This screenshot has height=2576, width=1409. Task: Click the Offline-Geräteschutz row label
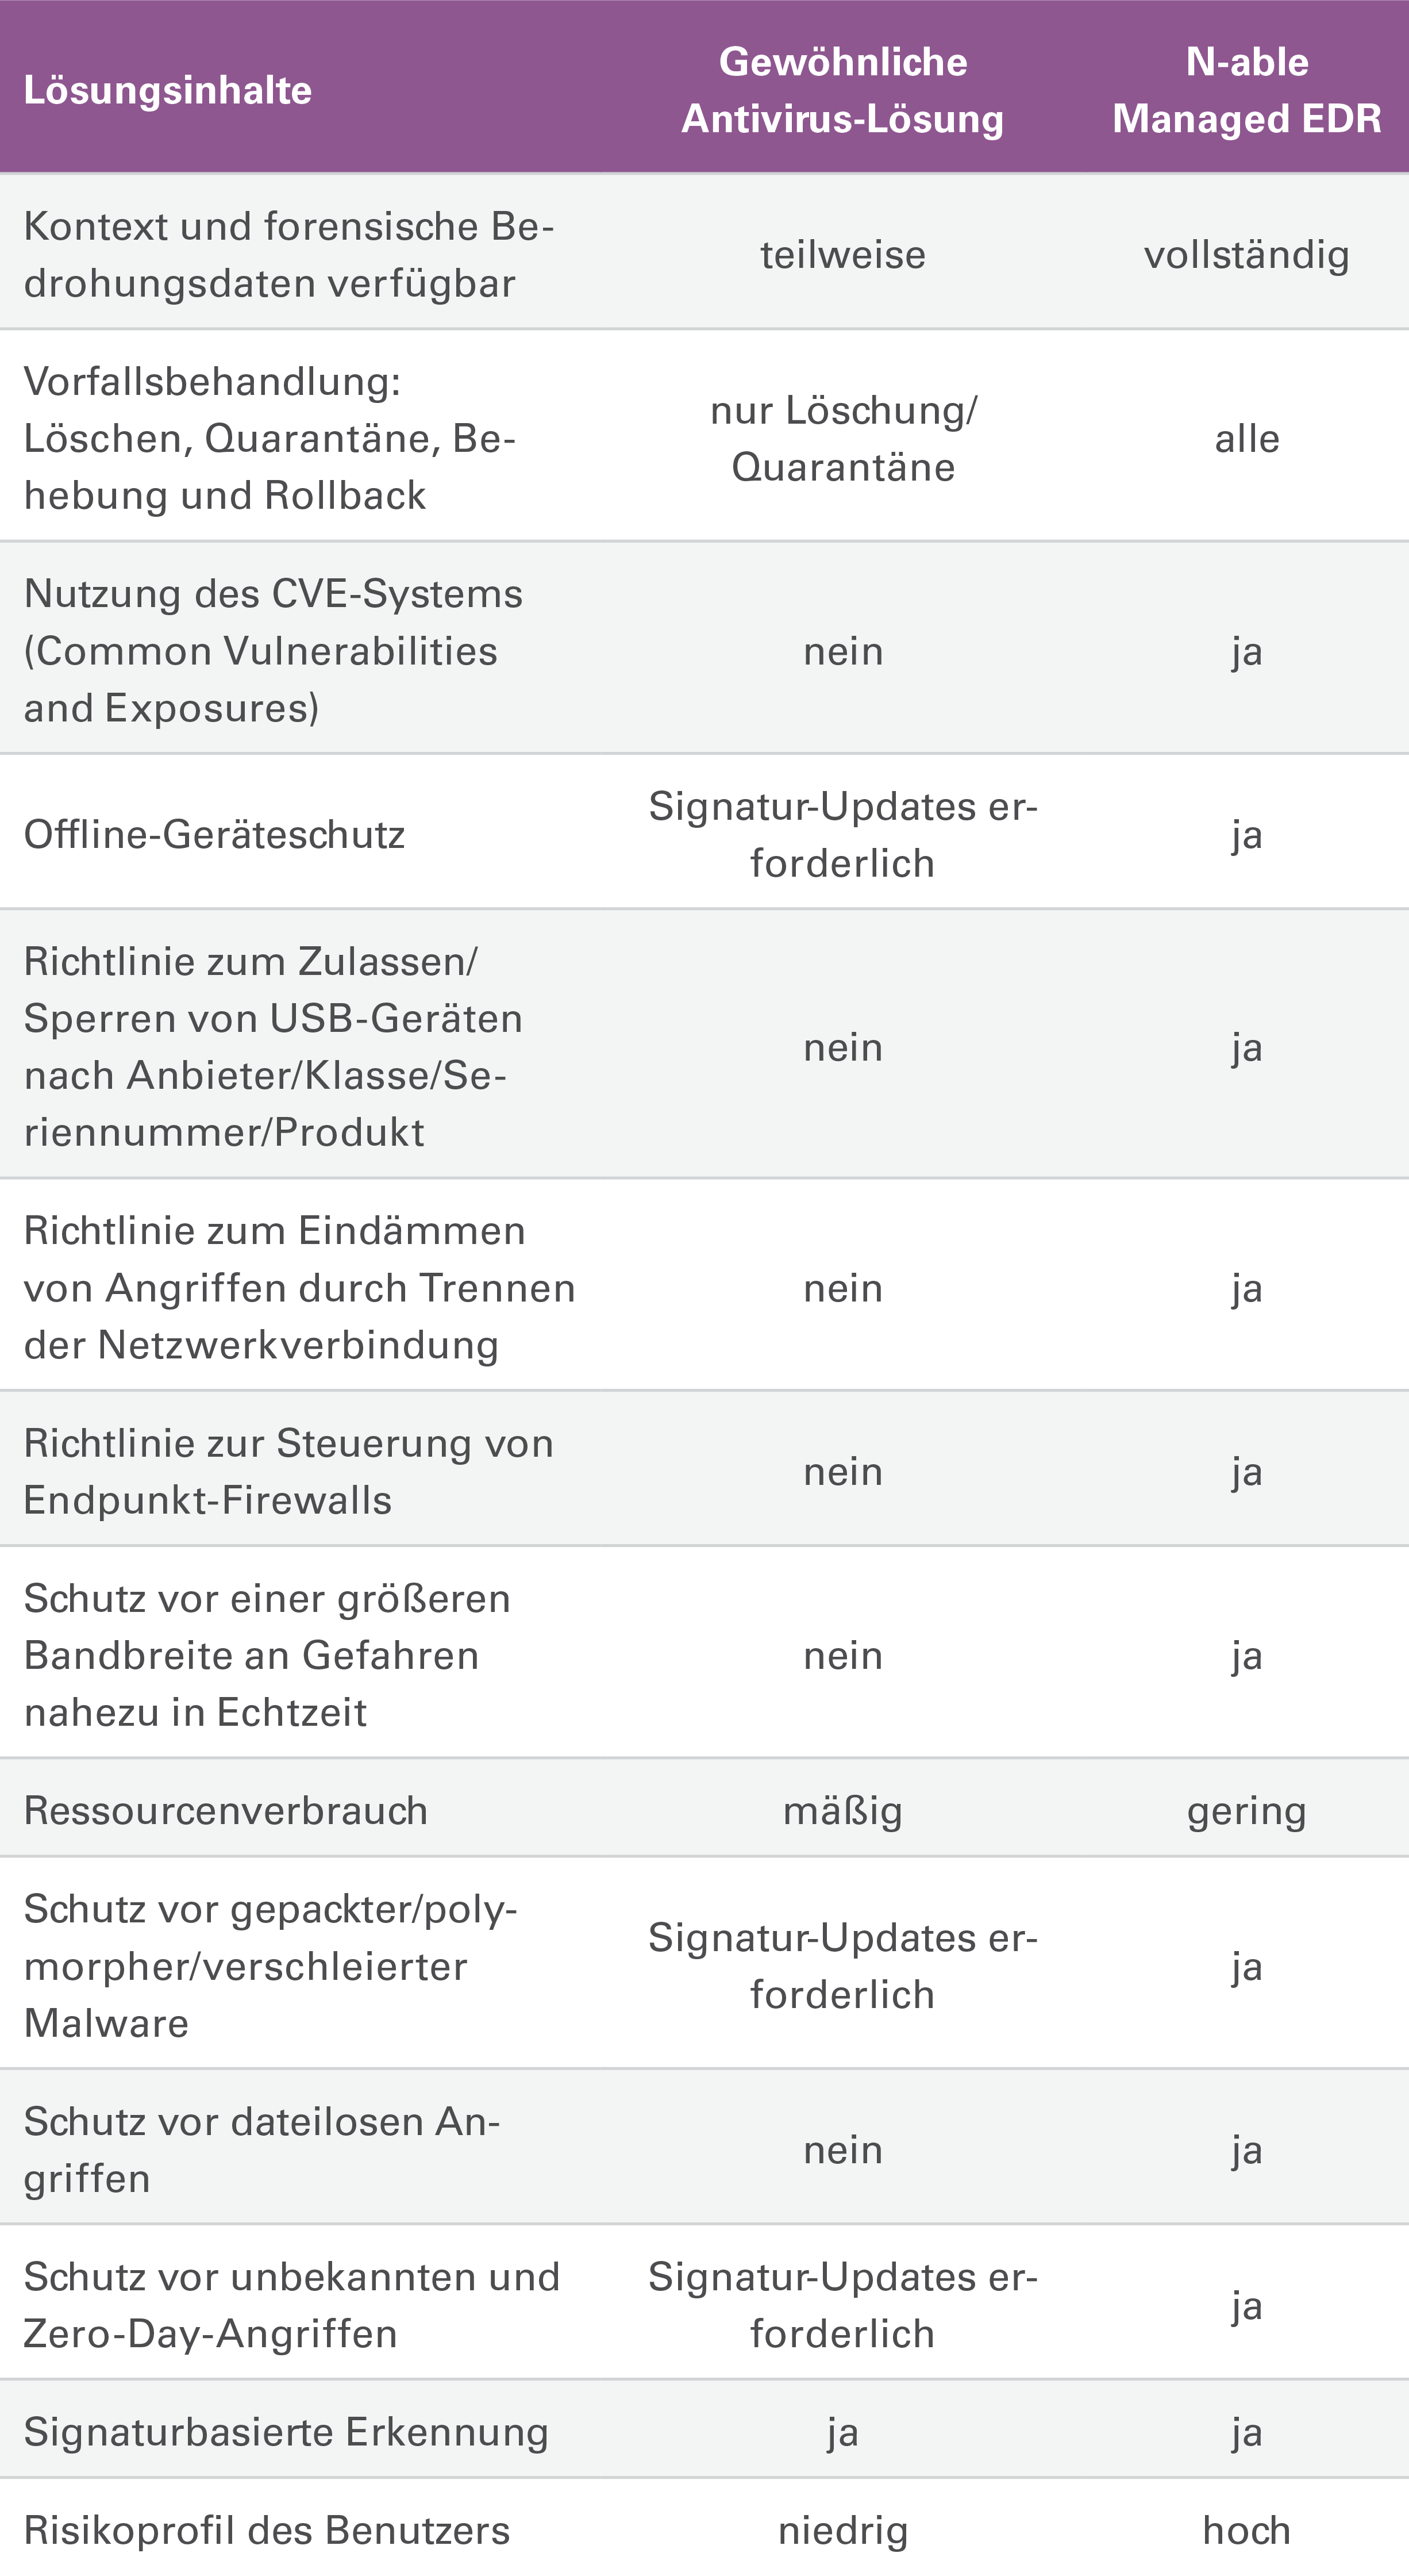[x=214, y=834]
